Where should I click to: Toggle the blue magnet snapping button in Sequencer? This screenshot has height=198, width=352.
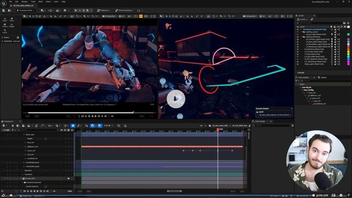tap(92, 126)
